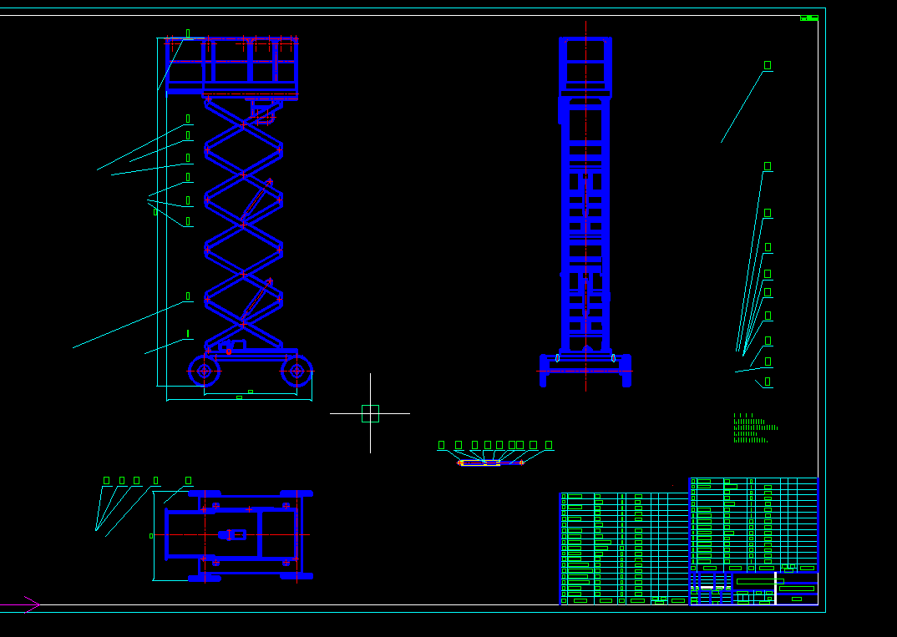Select the small green tag in sheet's upper corner
Screen dimensions: 897x637
click(809, 18)
